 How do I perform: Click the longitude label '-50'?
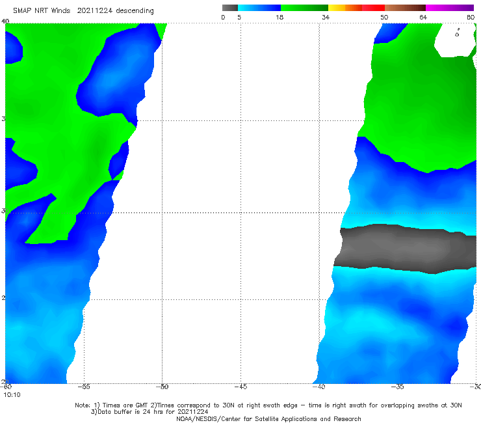[162, 387]
